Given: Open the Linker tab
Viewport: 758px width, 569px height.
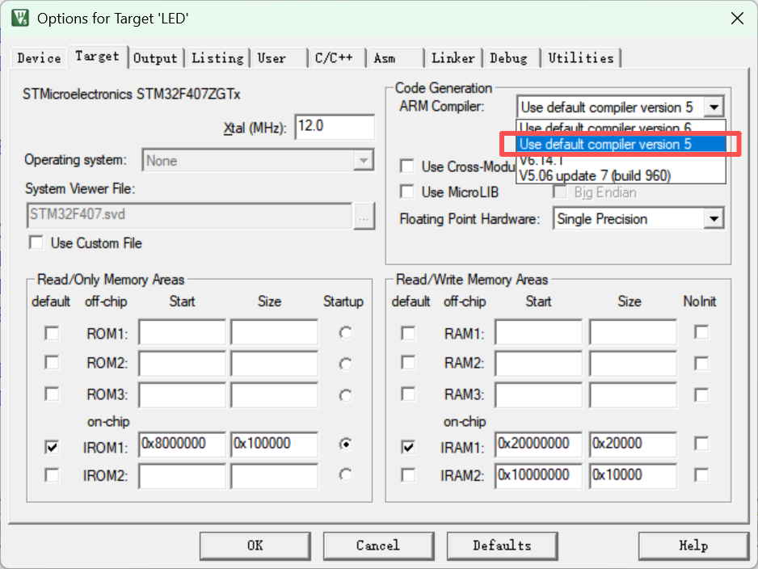Looking at the screenshot, I should 453,58.
